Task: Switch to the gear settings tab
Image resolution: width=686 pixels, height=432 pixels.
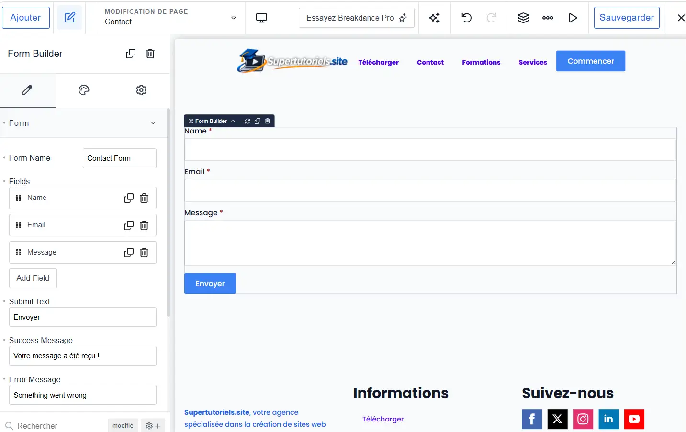Action: point(141,90)
